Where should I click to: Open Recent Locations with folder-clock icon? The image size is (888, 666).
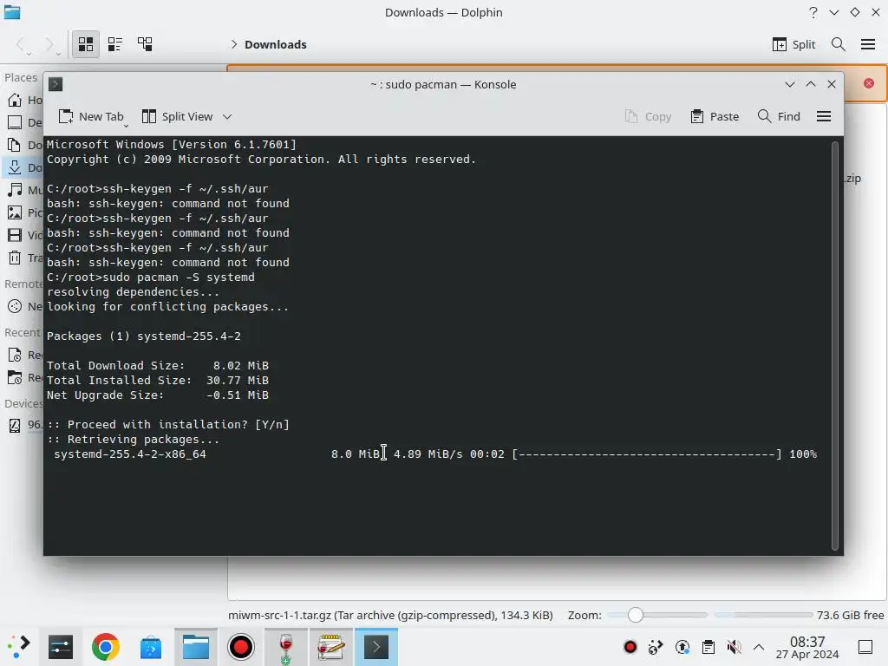tap(23, 378)
